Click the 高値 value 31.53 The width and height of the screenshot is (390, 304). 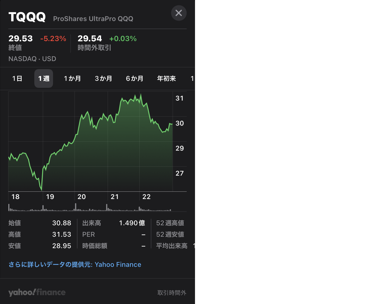click(62, 234)
